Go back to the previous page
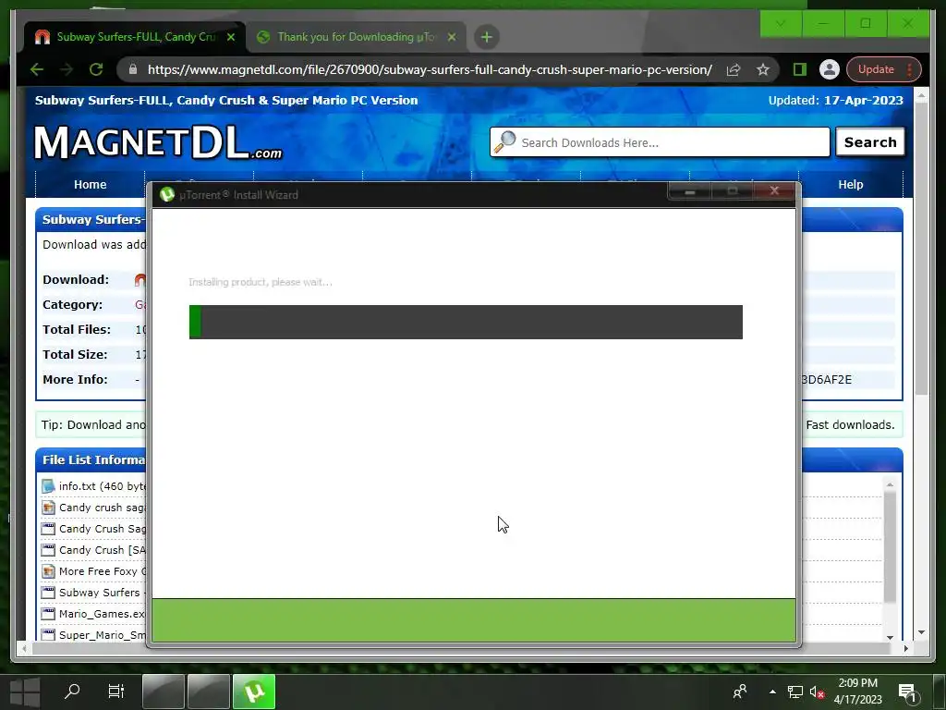This screenshot has width=946, height=710. click(x=37, y=69)
